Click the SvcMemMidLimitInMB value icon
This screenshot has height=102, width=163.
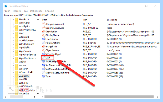click(43, 69)
